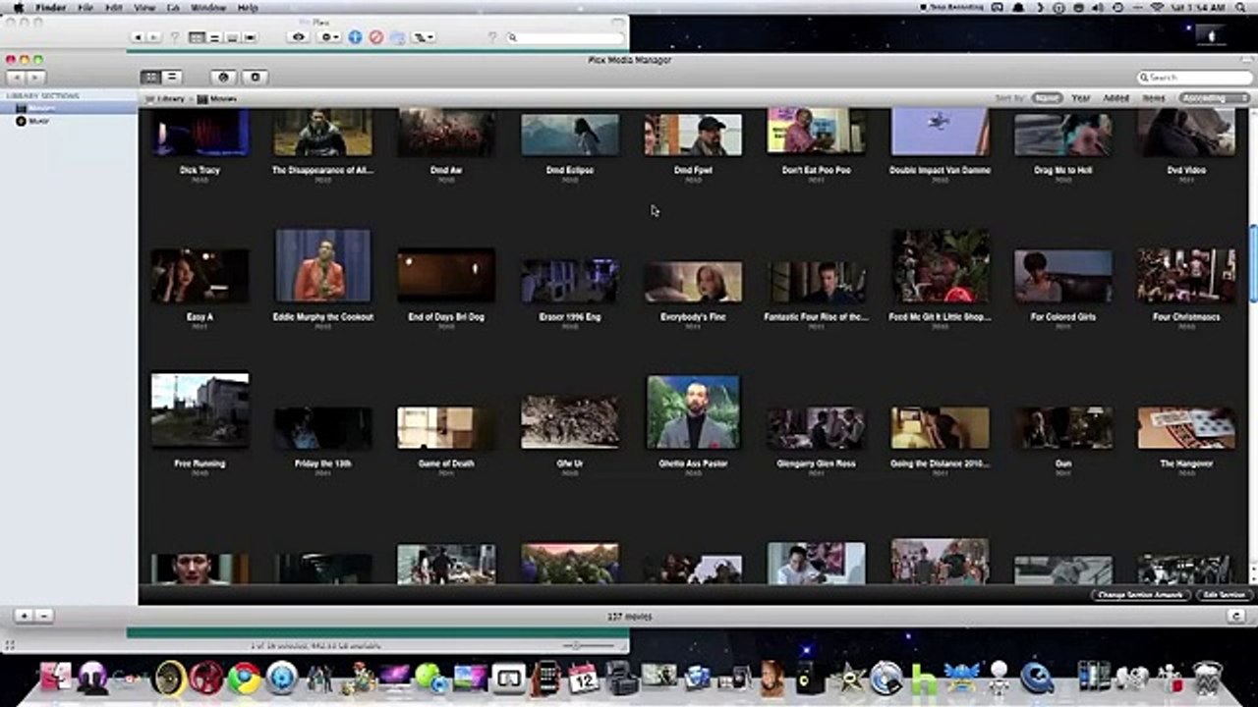Click the Quick Look eye icon in Finder
Image resolution: width=1258 pixels, height=707 pixels.
point(299,37)
